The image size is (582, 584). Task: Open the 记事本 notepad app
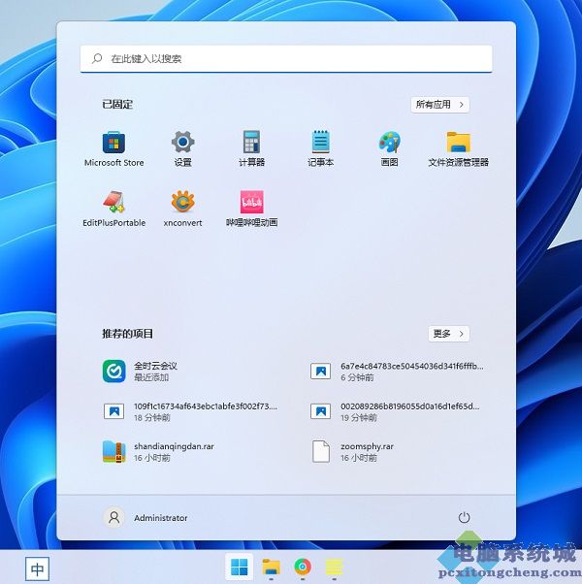point(321,149)
